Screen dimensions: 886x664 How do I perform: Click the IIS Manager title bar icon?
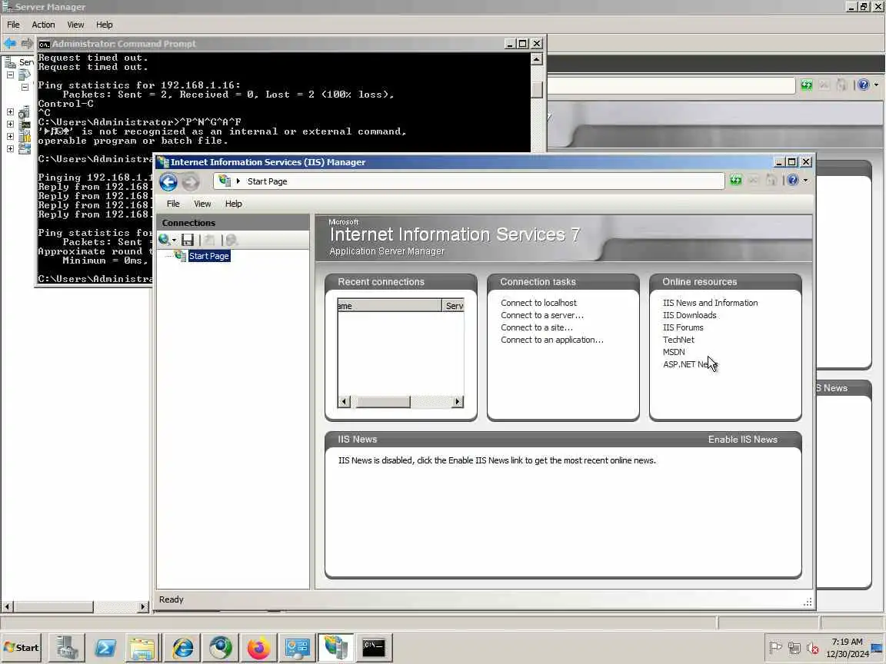163,162
